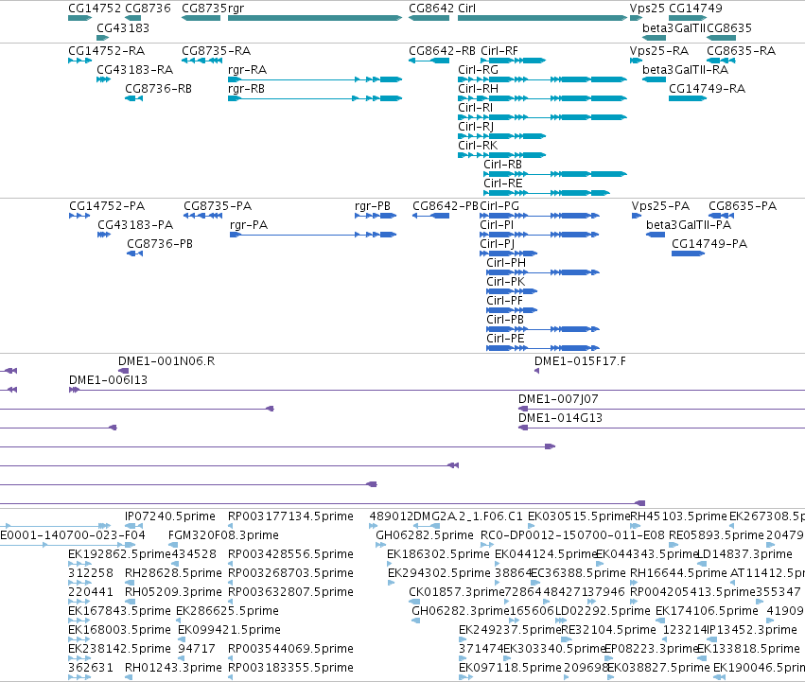Screen dimensions: 805x682
Task: Select the IP07240.5prime EST label
Action: coord(170,516)
